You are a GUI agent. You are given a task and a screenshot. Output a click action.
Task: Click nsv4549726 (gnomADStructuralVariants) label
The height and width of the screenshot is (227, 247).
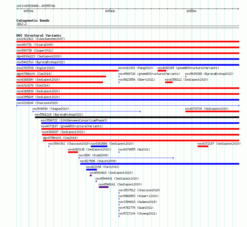(x=149, y=74)
